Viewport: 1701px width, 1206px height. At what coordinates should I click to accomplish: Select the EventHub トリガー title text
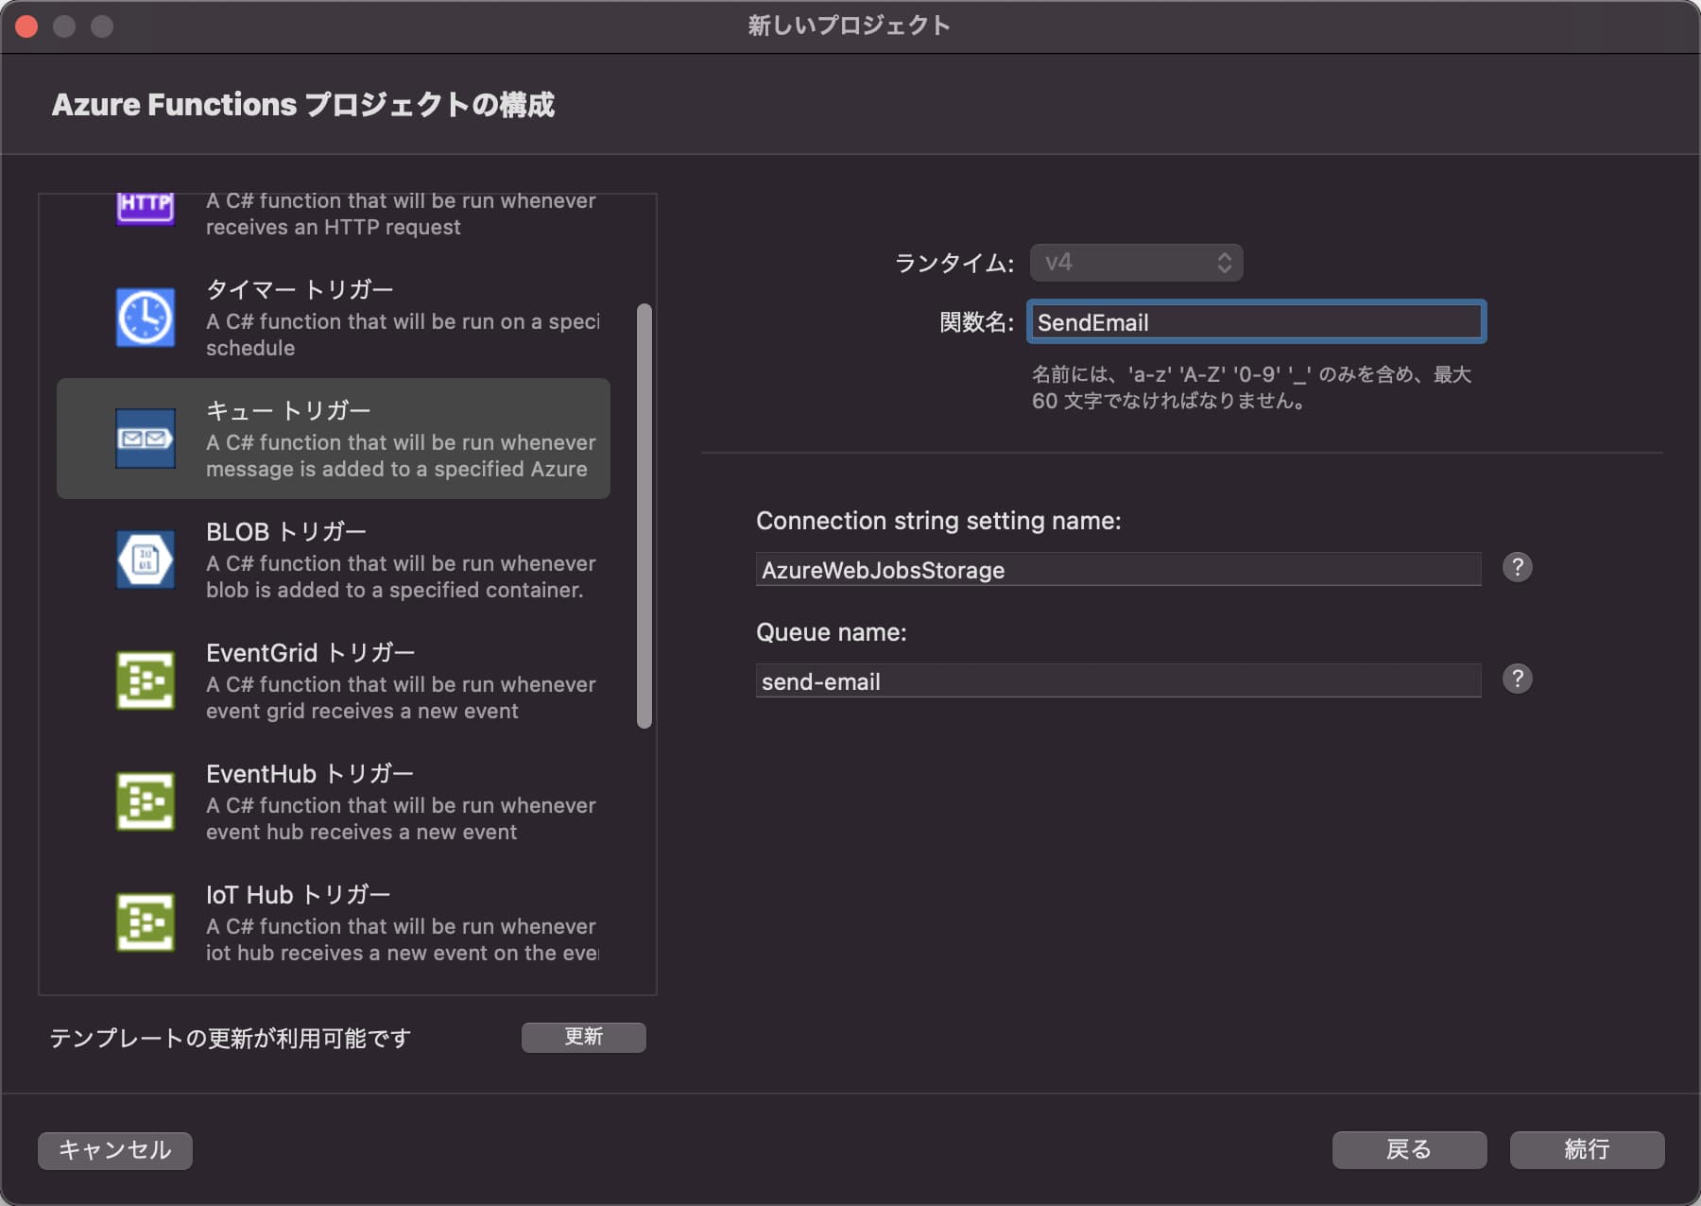pyautogui.click(x=310, y=773)
